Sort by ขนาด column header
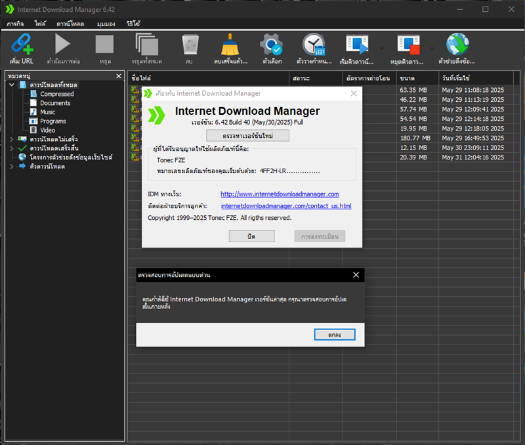This screenshot has width=525, height=445. pos(417,78)
